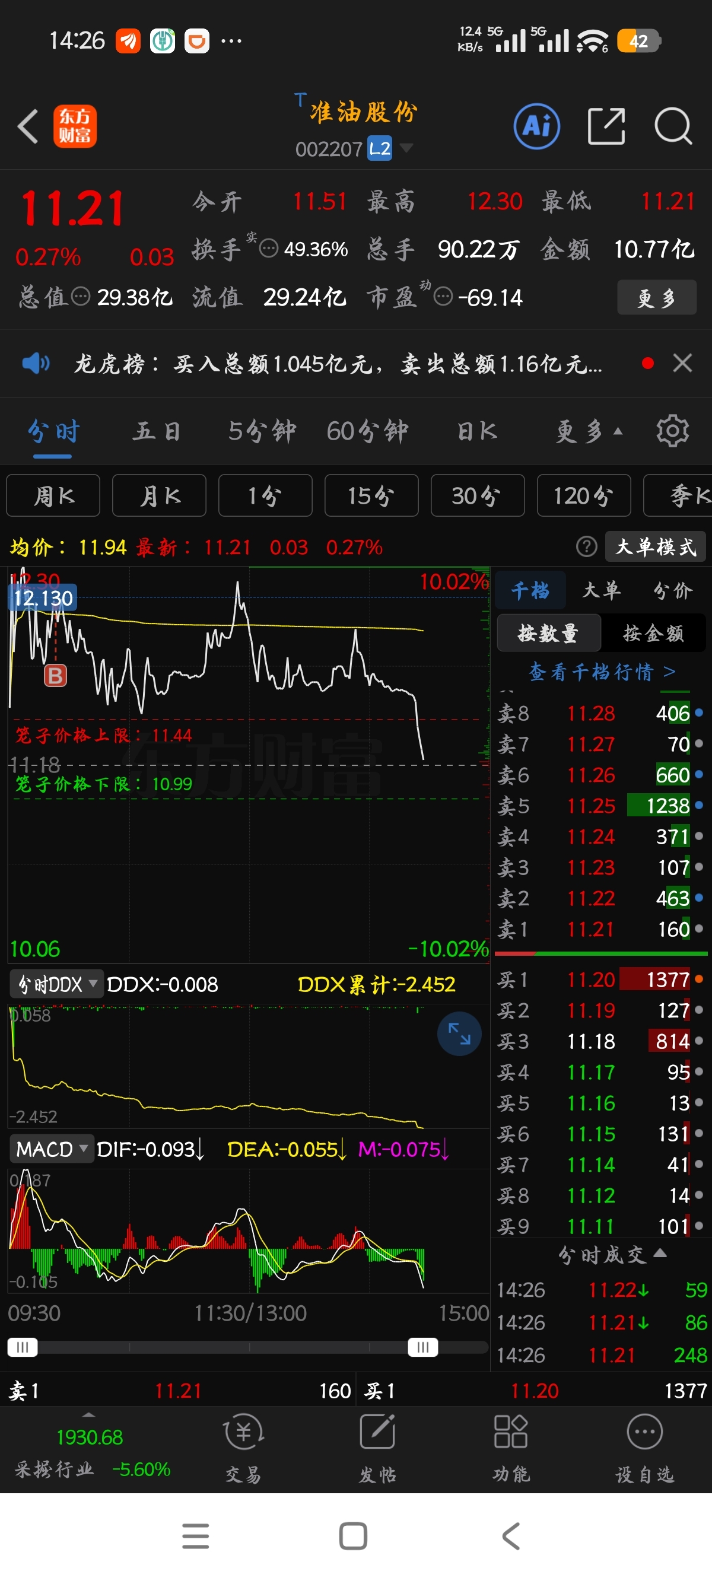Viewport: 712px width, 1584px height.
Task: Choose the 120分 period button
Action: tap(584, 495)
